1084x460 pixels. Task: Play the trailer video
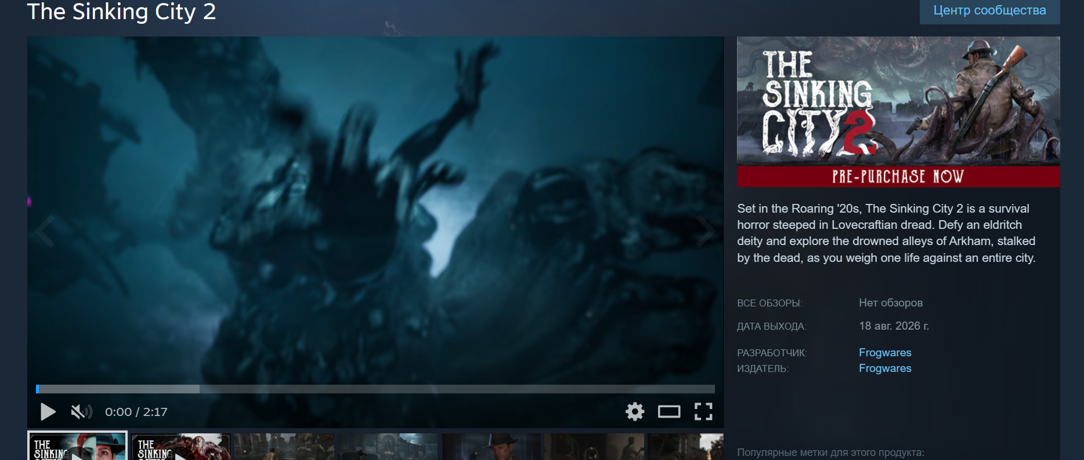tap(48, 412)
